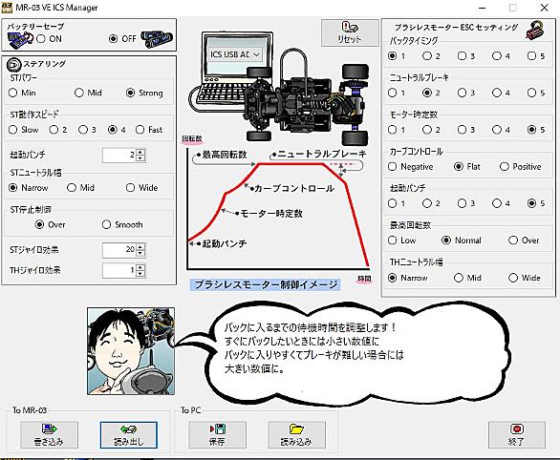Set STニュートラル幅 to Mid

click(x=80, y=188)
